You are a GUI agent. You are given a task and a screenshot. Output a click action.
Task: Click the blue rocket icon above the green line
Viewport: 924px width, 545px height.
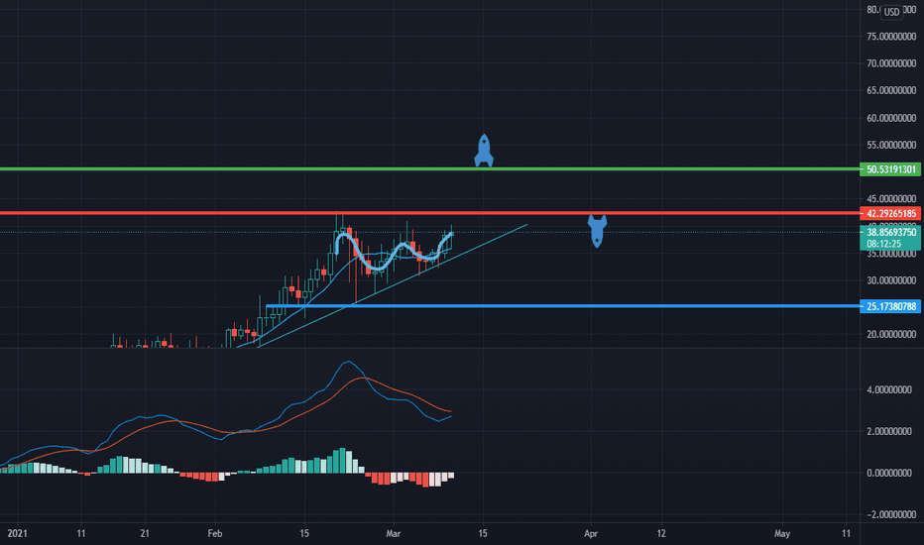[484, 151]
